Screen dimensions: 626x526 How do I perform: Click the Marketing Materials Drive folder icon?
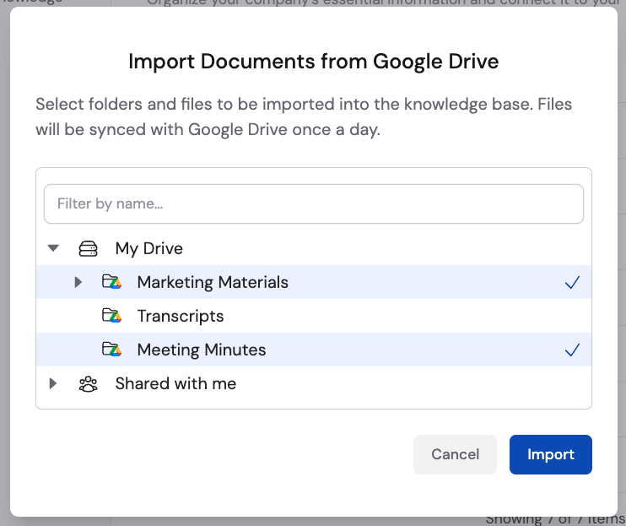[x=111, y=282]
